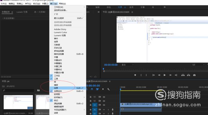Choose Adobe Story from Window menu
Image resolution: width=208 pixels, height=115 pixels.
coord(68,29)
